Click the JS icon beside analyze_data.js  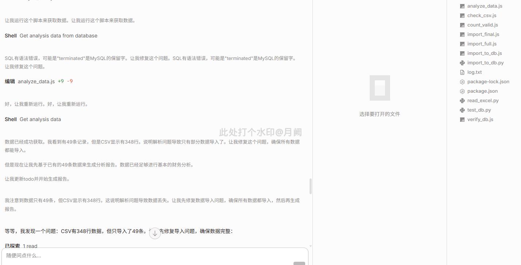tap(462, 6)
